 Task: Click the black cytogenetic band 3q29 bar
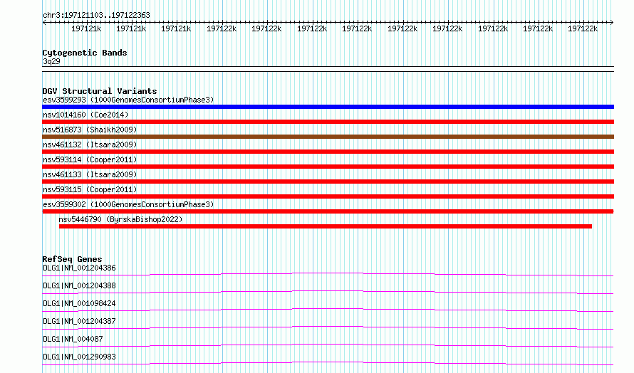(x=328, y=69)
